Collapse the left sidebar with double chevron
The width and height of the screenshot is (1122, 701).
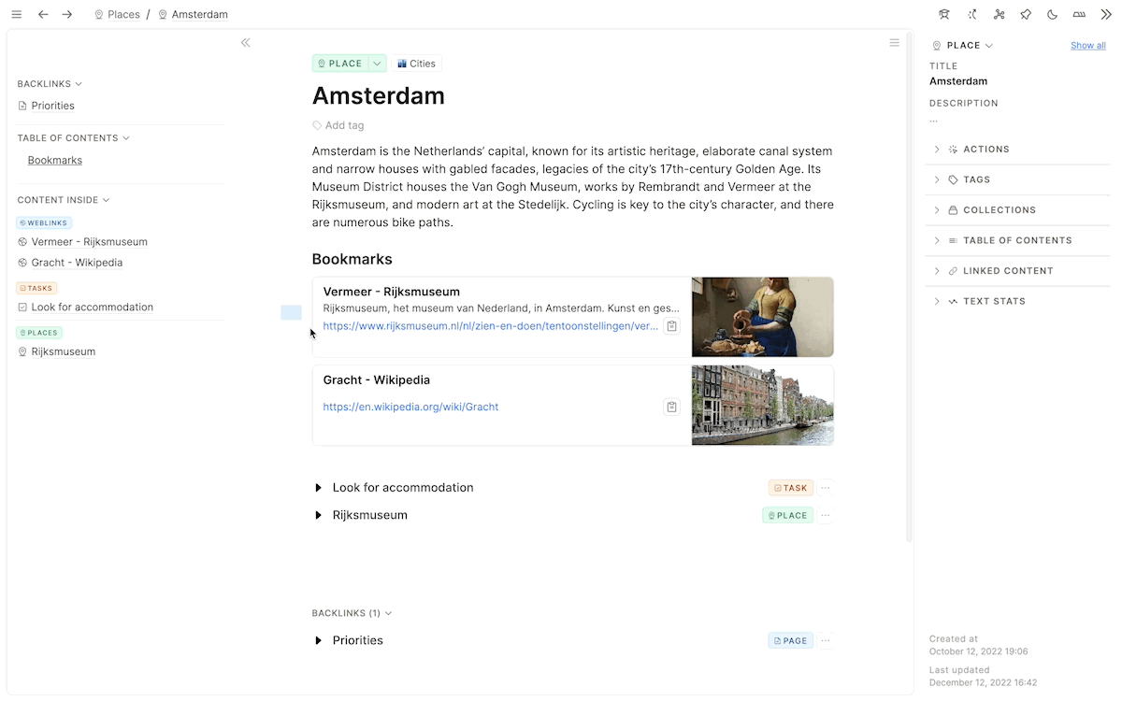246,43
